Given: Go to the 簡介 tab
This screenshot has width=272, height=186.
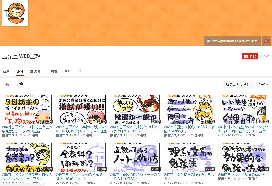Looking at the screenshot, I should click(x=67, y=71).
